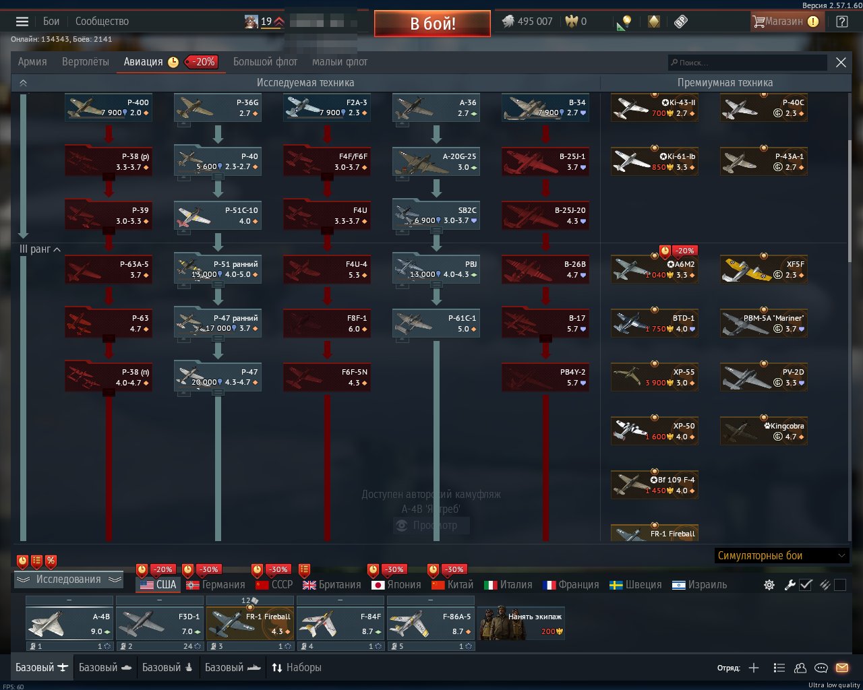The width and height of the screenshot is (863, 690).
Task: Start a battle with В бой!
Action: coord(432,24)
